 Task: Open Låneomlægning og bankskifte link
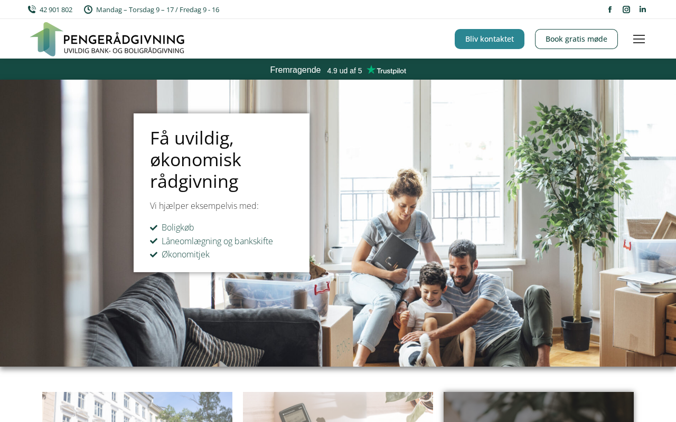click(x=217, y=241)
